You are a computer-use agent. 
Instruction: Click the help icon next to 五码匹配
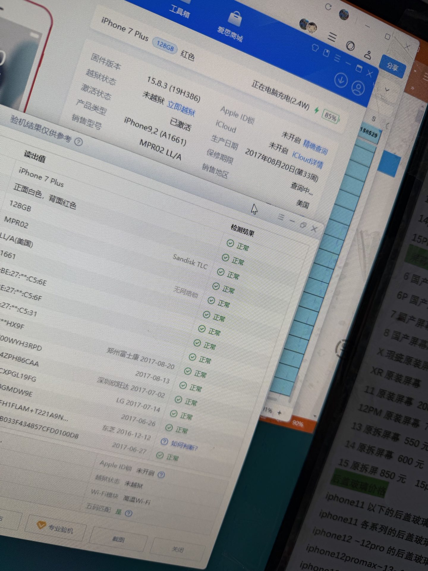(128, 513)
